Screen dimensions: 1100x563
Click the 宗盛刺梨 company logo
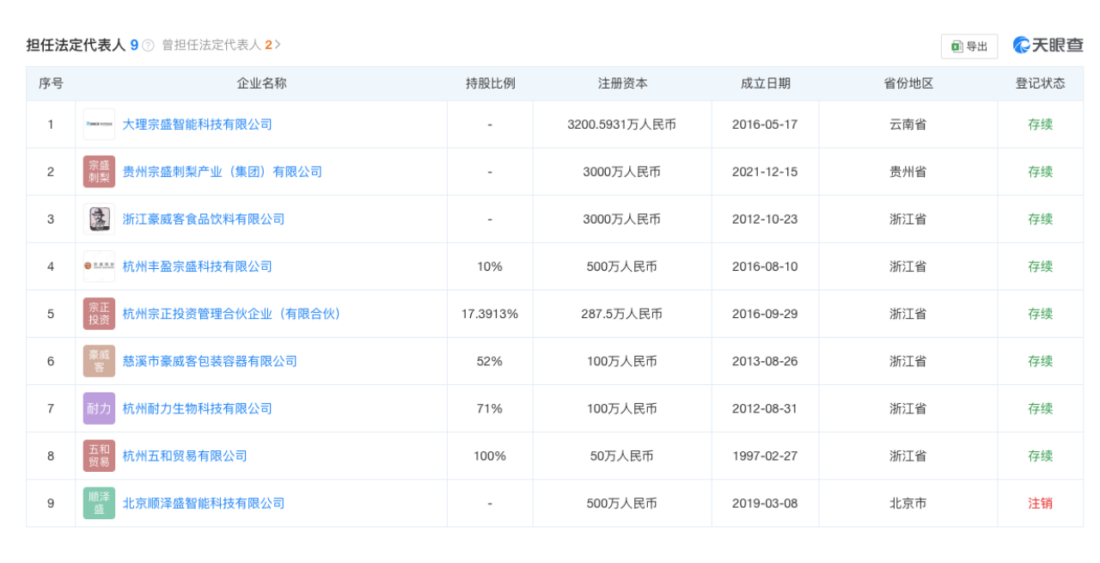point(99,171)
